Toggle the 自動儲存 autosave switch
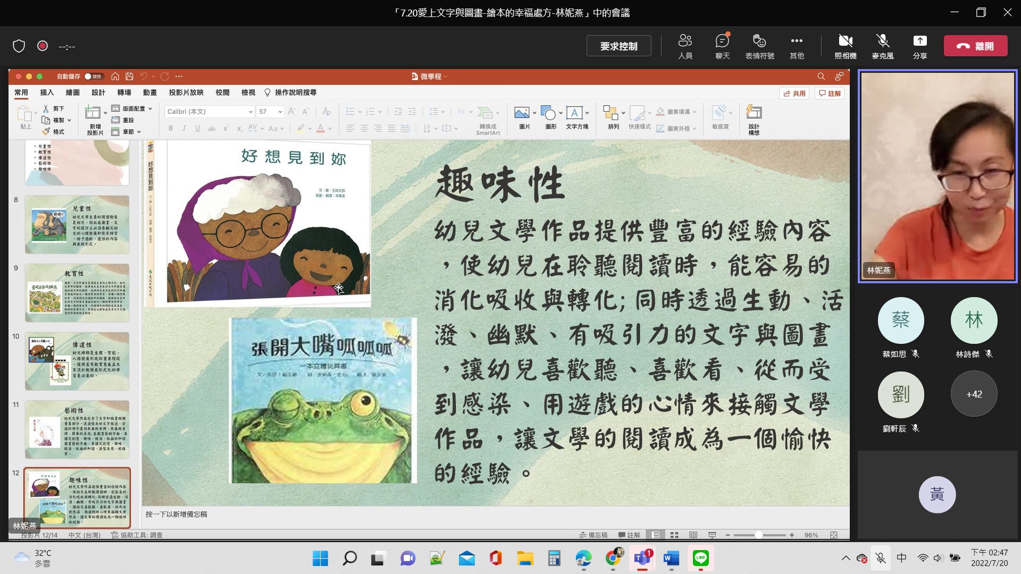The image size is (1021, 574). coord(93,77)
